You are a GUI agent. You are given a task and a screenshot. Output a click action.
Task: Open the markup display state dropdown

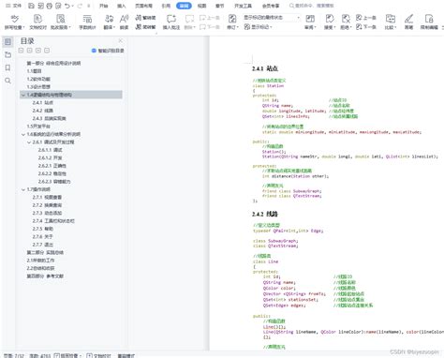[x=271, y=18]
